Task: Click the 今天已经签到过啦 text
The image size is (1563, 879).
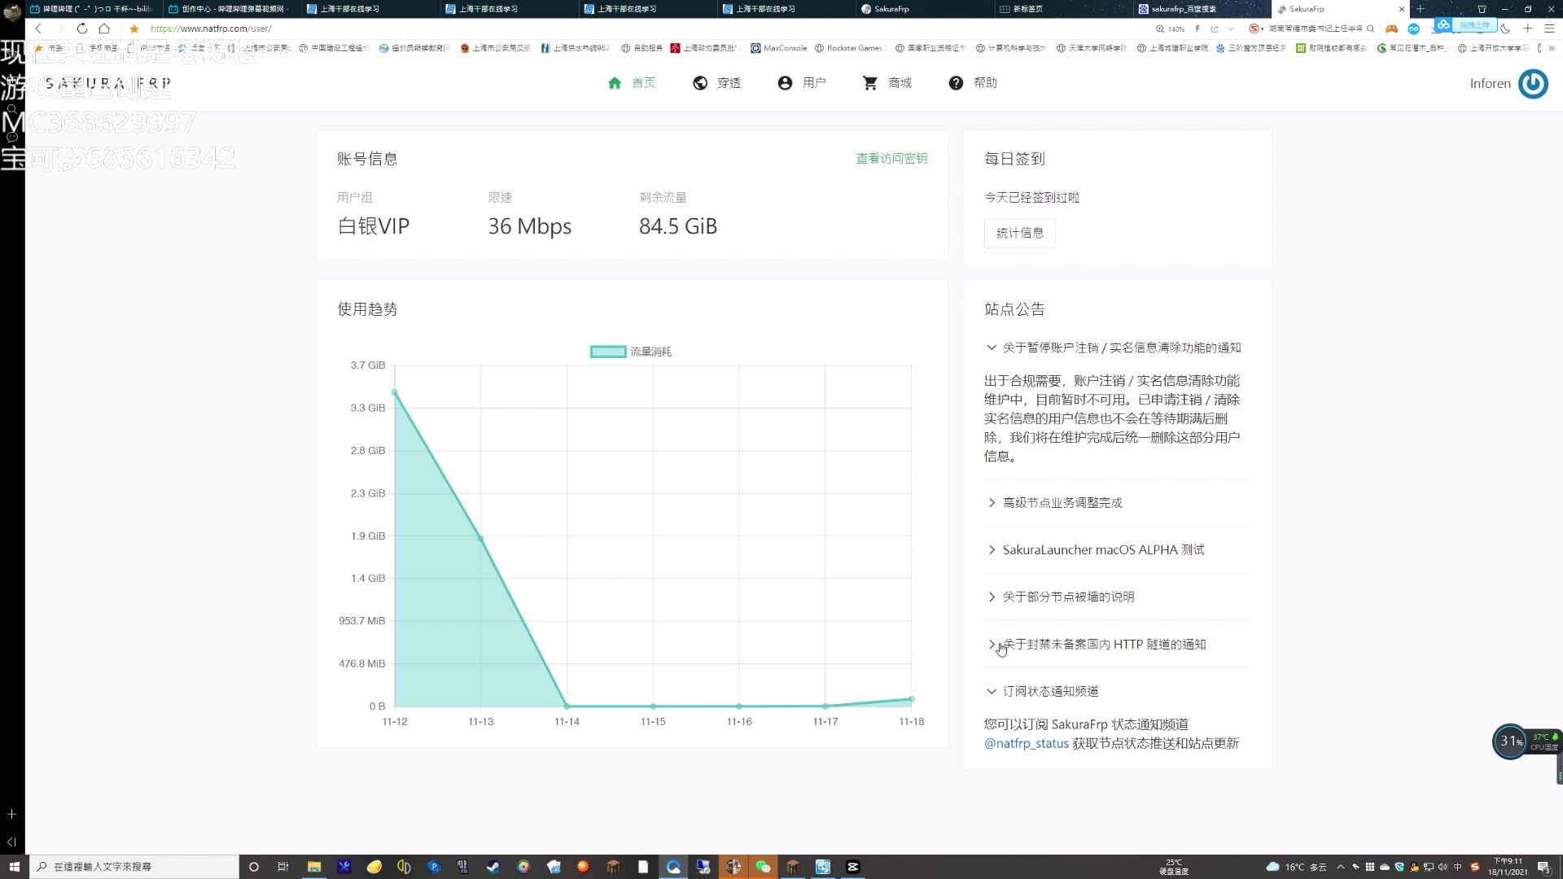Action: click(1031, 198)
